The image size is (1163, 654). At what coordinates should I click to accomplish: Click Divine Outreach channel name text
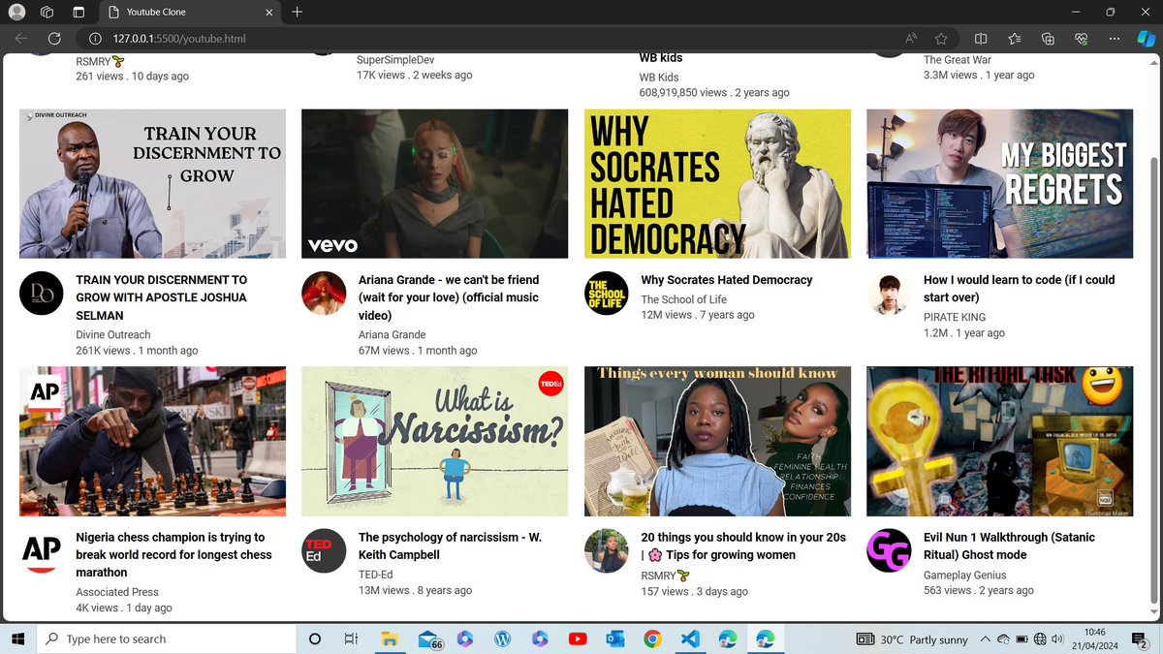point(113,334)
